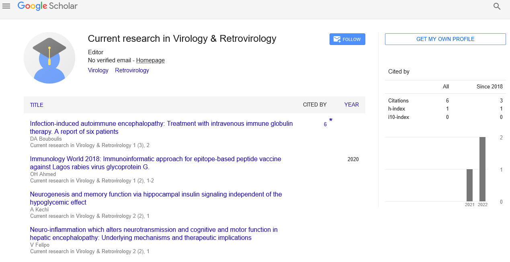510x262 pixels.
Task: Click the 2022 citation bar in chart
Action: click(482, 169)
